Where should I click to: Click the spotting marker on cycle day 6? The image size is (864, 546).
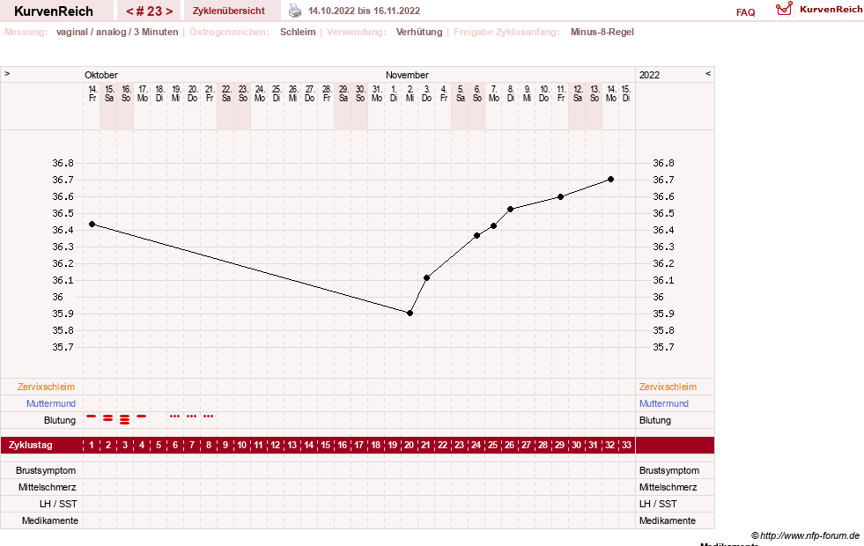(174, 416)
